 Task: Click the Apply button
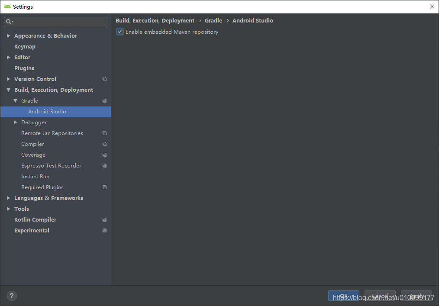[x=416, y=296]
